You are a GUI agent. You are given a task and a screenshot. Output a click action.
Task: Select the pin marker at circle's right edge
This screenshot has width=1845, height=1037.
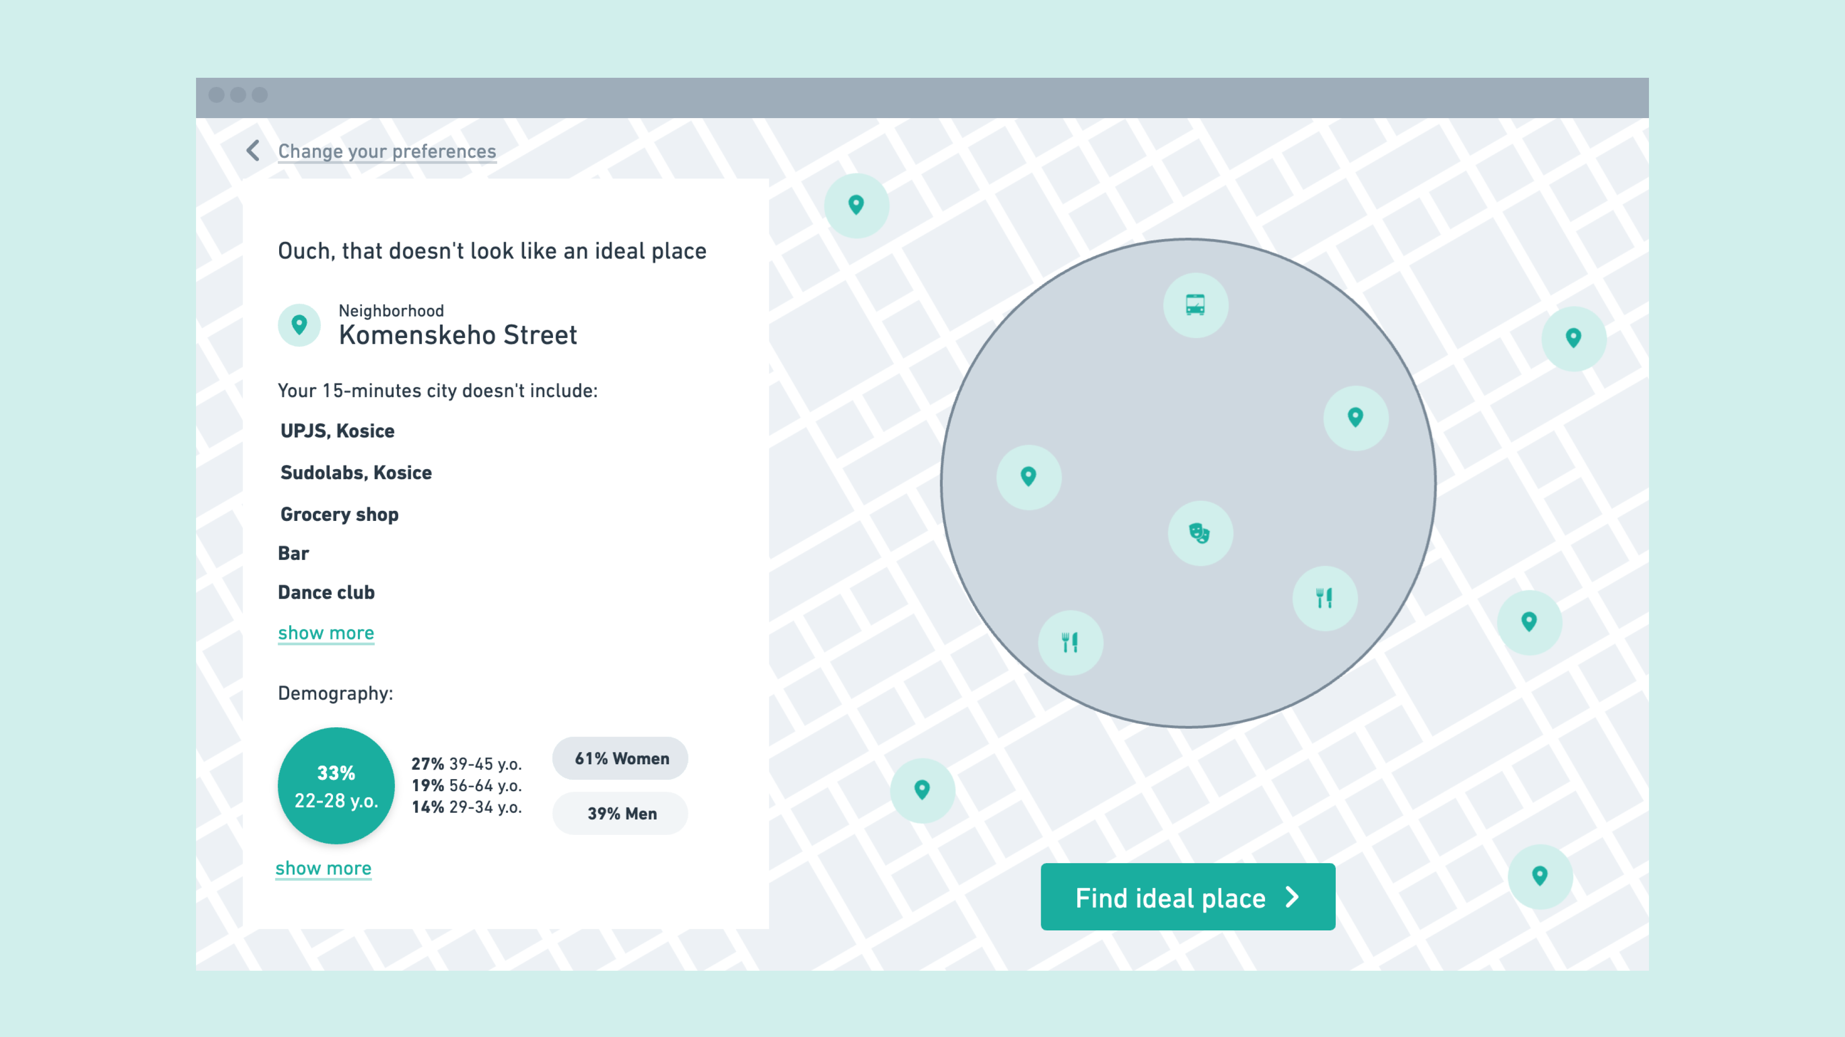[1355, 418]
